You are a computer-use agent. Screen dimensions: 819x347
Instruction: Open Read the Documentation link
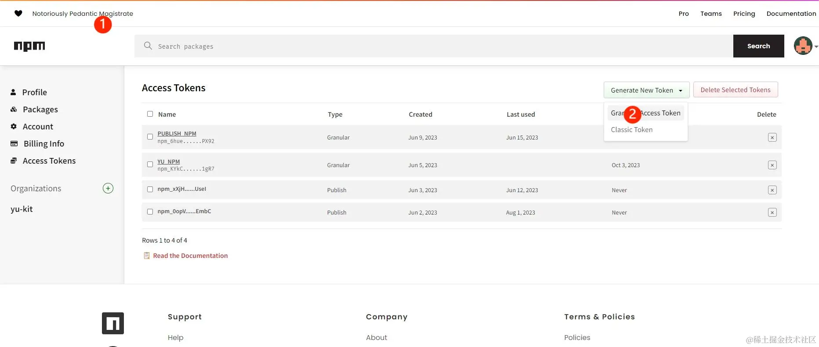point(190,255)
